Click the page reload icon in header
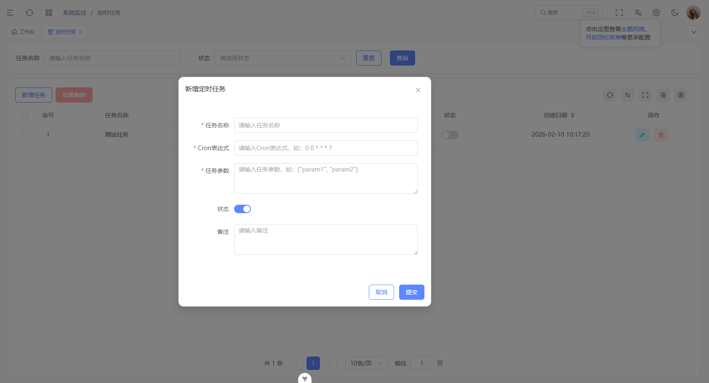 coord(29,13)
